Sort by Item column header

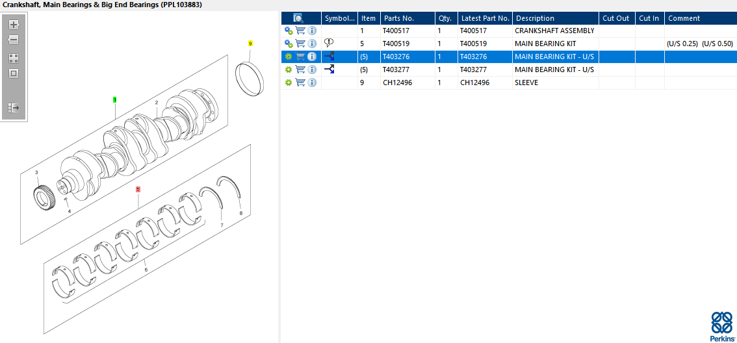[369, 18]
